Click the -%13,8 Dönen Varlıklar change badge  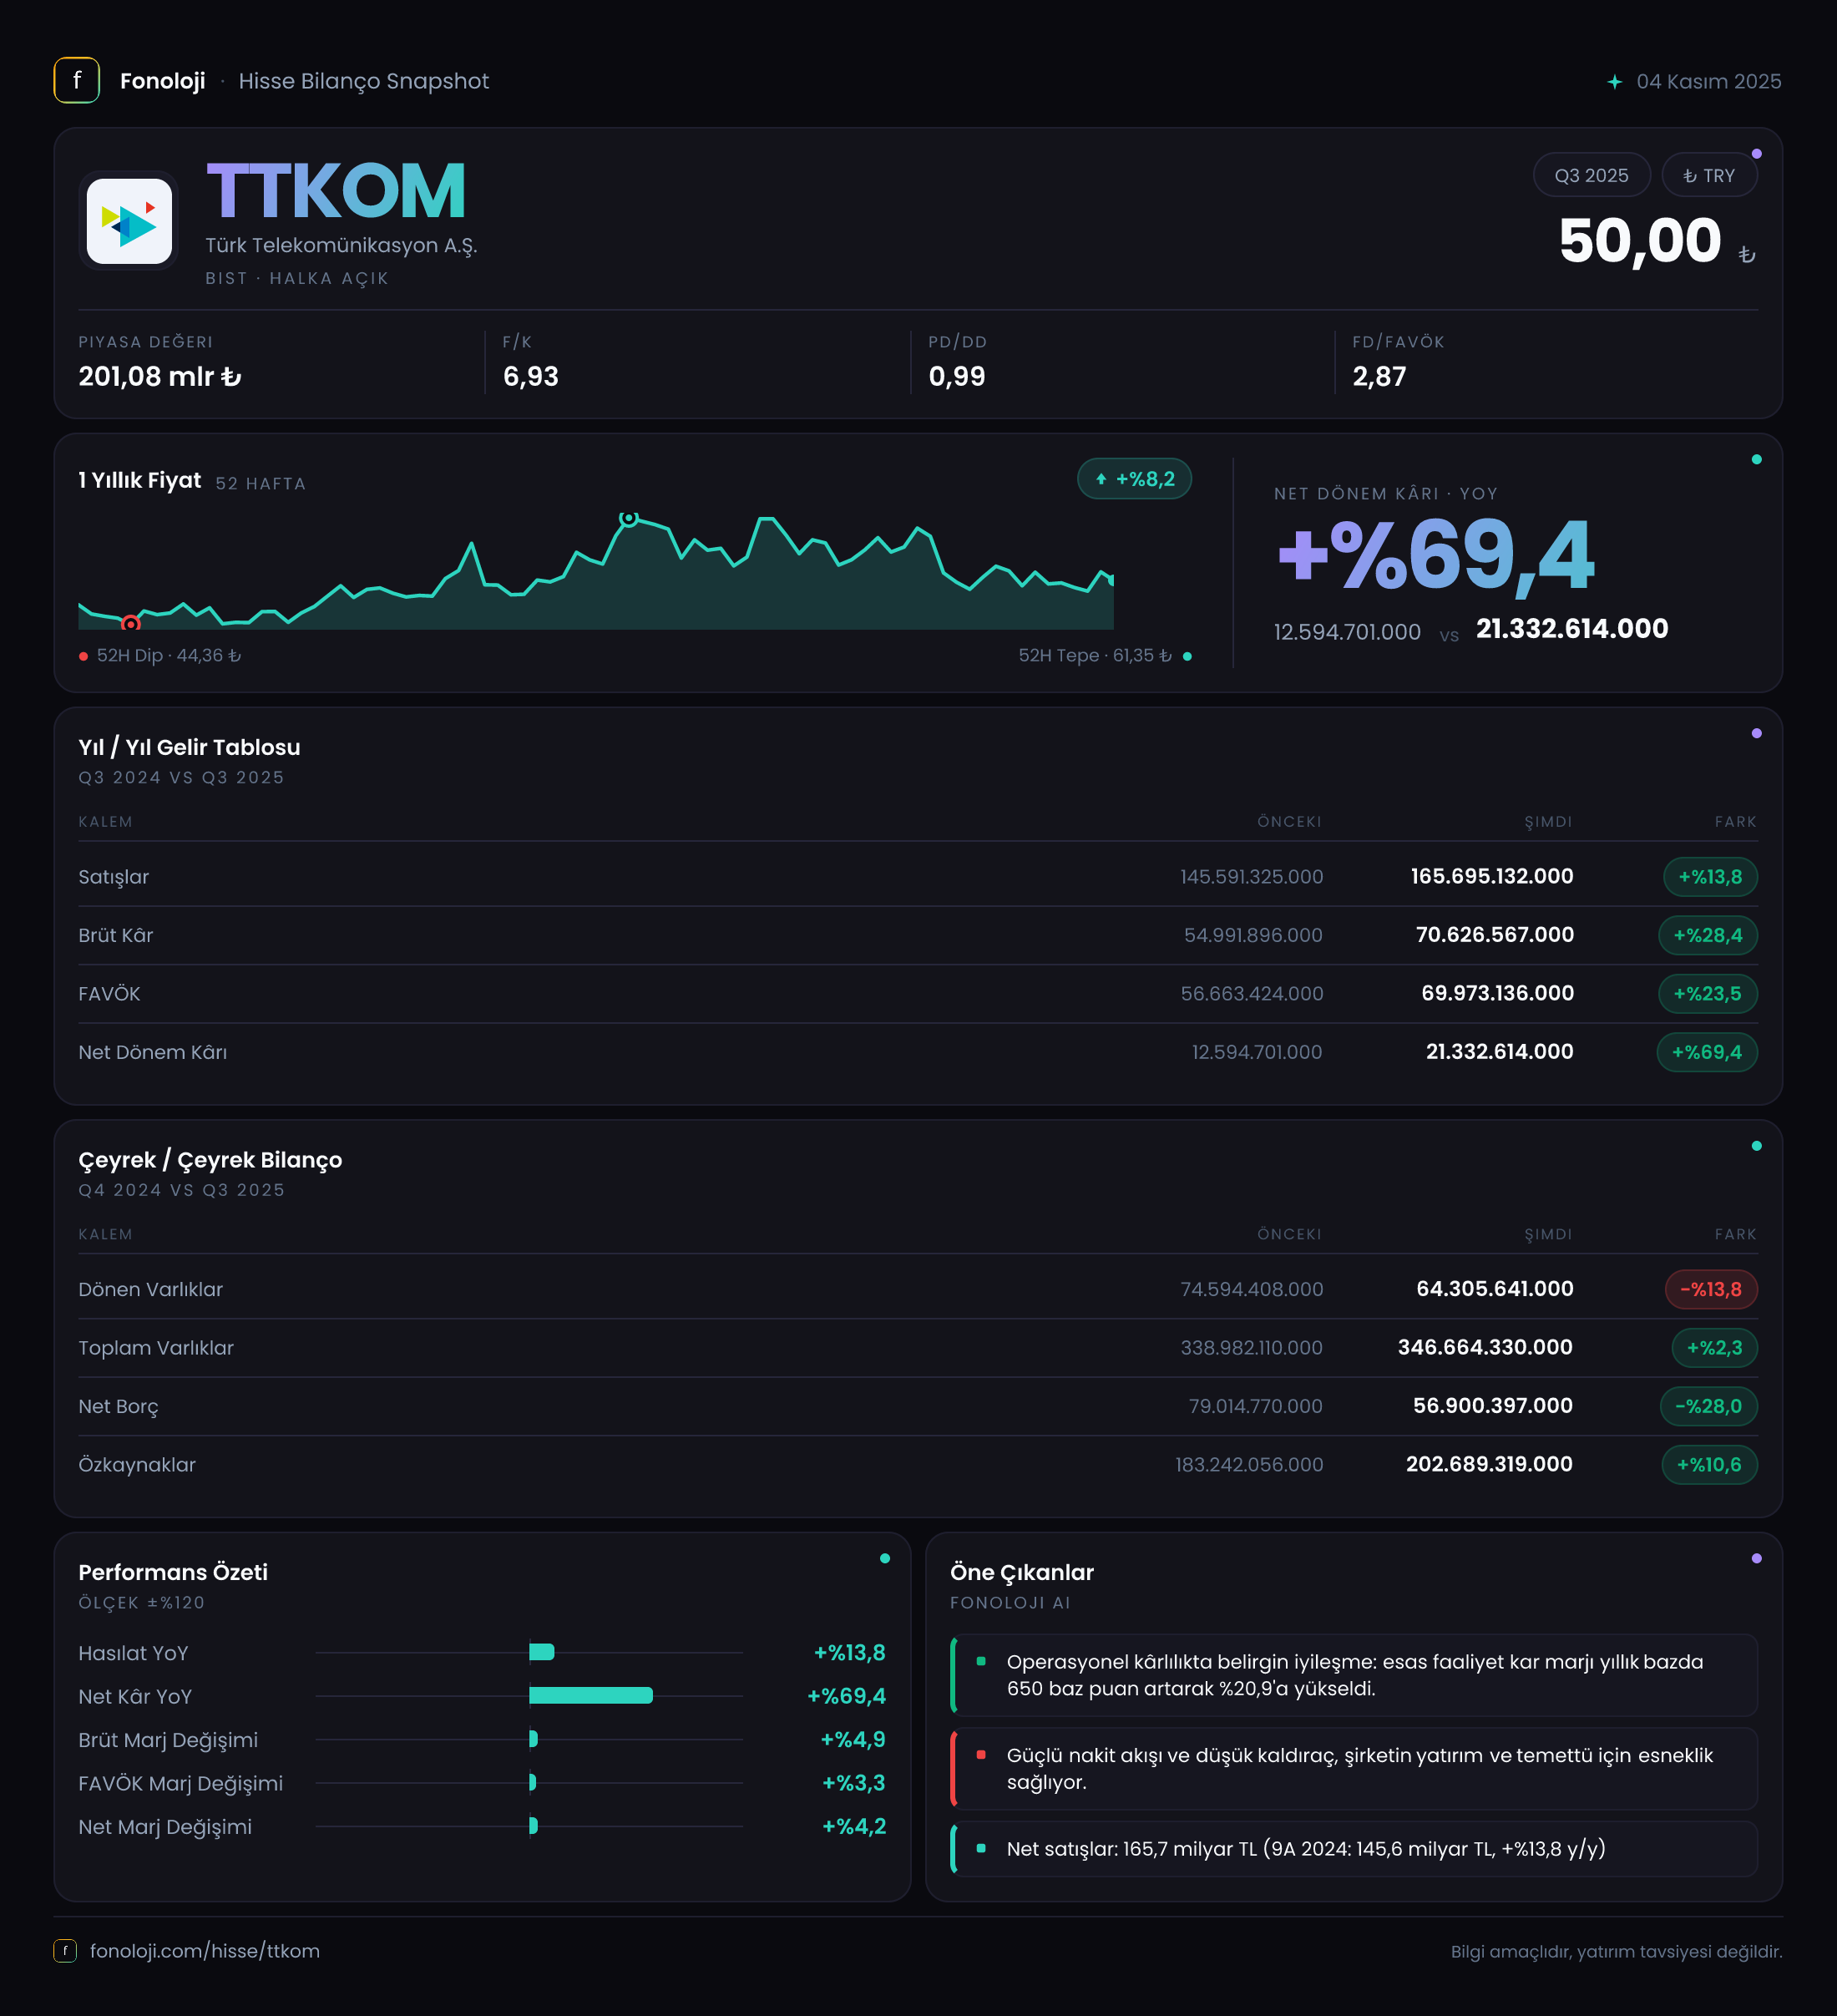[1710, 1289]
